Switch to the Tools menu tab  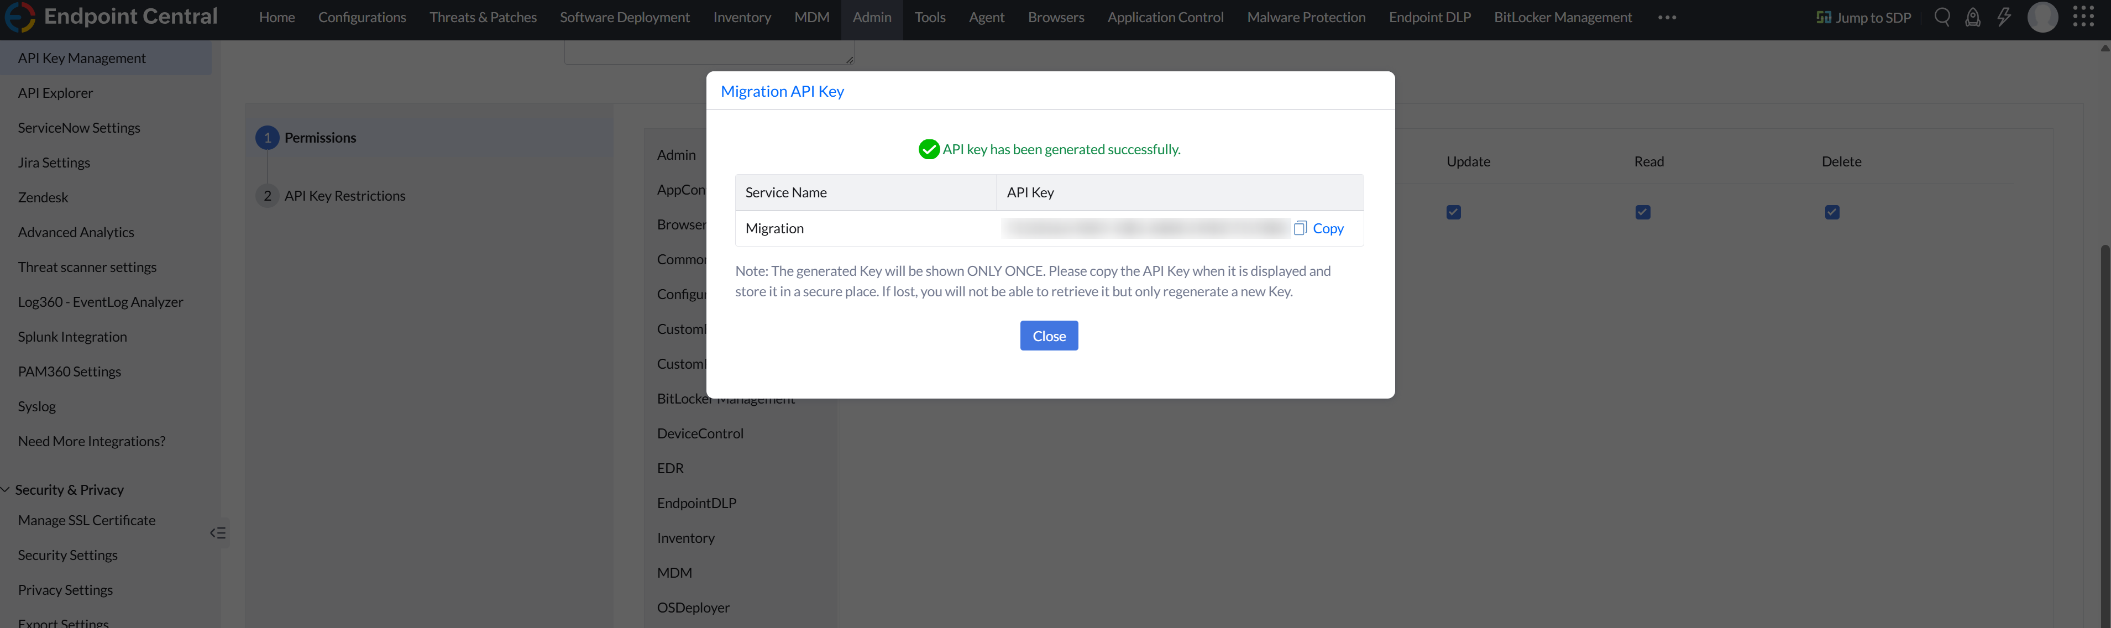tap(929, 17)
